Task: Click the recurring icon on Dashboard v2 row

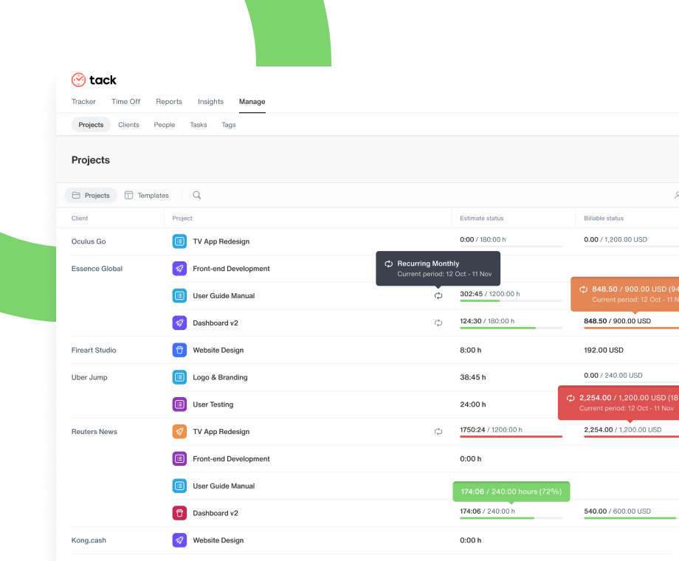Action: pos(438,323)
